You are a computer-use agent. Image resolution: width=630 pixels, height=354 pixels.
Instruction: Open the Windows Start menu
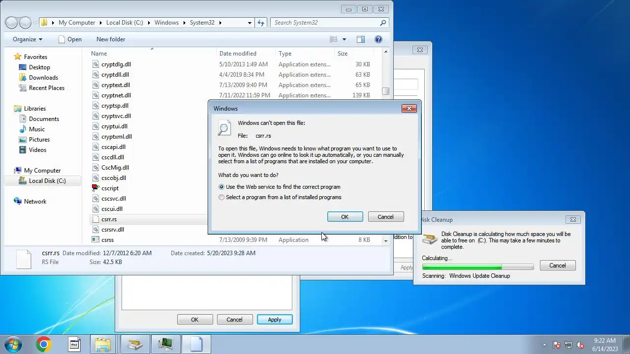13,345
